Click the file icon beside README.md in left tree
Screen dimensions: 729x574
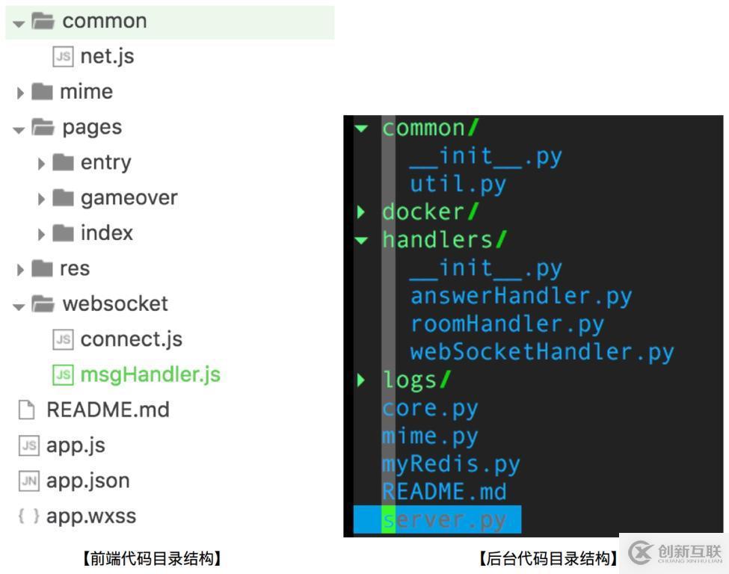[27, 410]
